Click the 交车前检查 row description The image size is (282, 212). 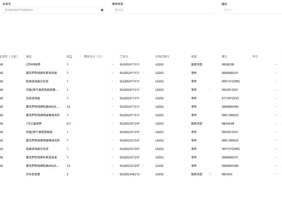pos(33,174)
